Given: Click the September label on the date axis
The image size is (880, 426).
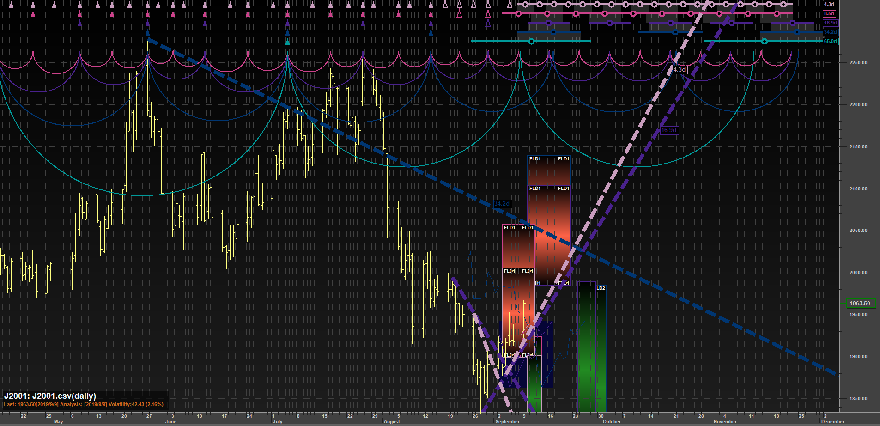Looking at the screenshot, I should pyautogui.click(x=508, y=422).
